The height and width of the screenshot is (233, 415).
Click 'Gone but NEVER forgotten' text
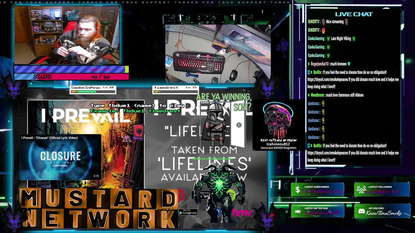pos(279,148)
